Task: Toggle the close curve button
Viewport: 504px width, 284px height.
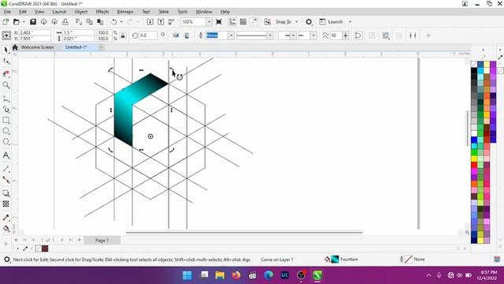Action: point(358,35)
